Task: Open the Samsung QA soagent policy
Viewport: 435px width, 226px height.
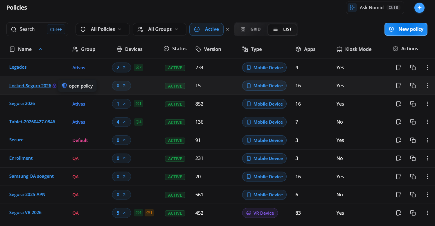Action: 31,176
